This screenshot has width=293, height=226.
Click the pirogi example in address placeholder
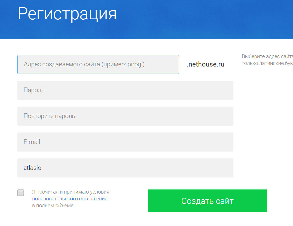pyautogui.click(x=135, y=64)
